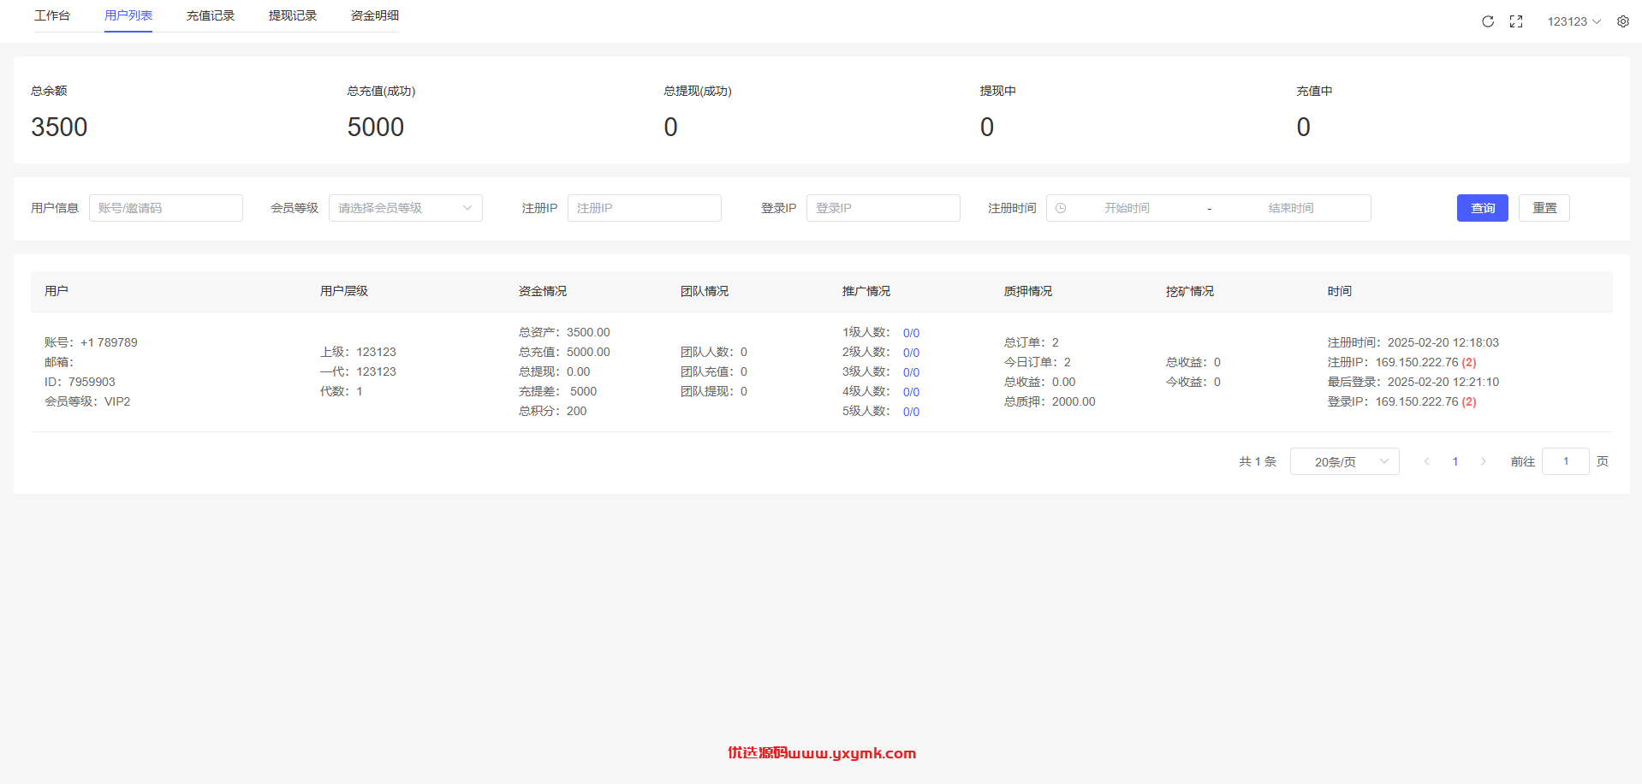This screenshot has height=784, width=1642.
Task: Switch to the 资金明细 tab
Action: pos(375,15)
